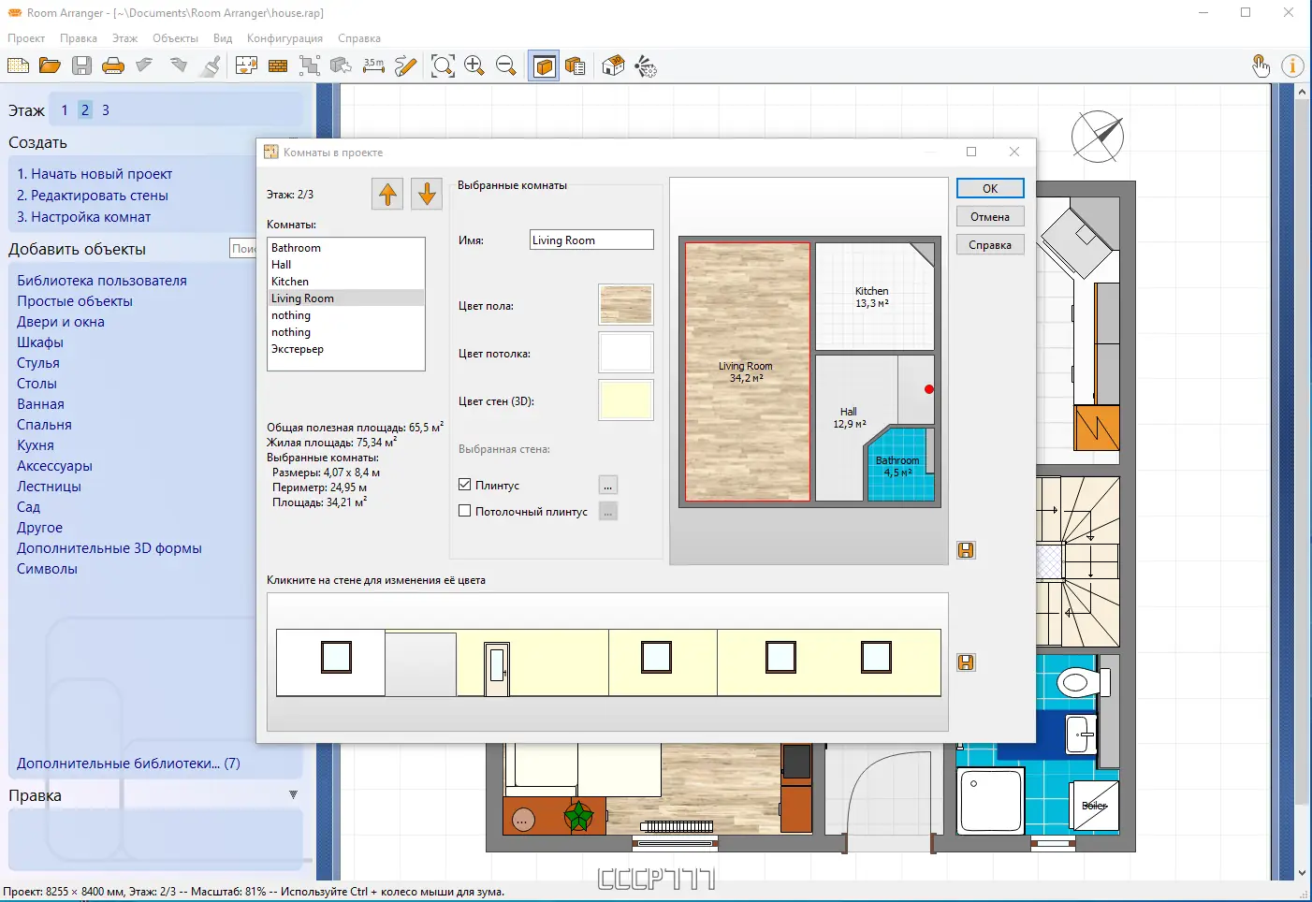The width and height of the screenshot is (1312, 902).
Task: Expand the Правка panel arrow
Action: [293, 795]
